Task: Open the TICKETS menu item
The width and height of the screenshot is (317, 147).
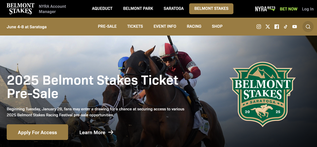Action: (x=135, y=27)
